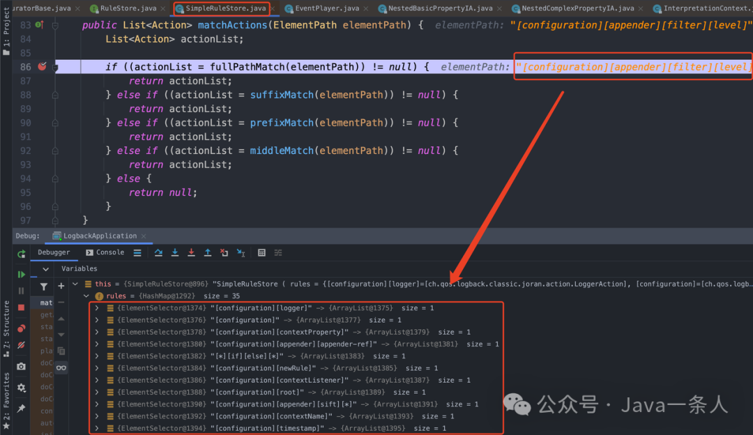This screenshot has height=435, width=753.
Task: Toggle show watches glasses icon
Action: [x=61, y=368]
